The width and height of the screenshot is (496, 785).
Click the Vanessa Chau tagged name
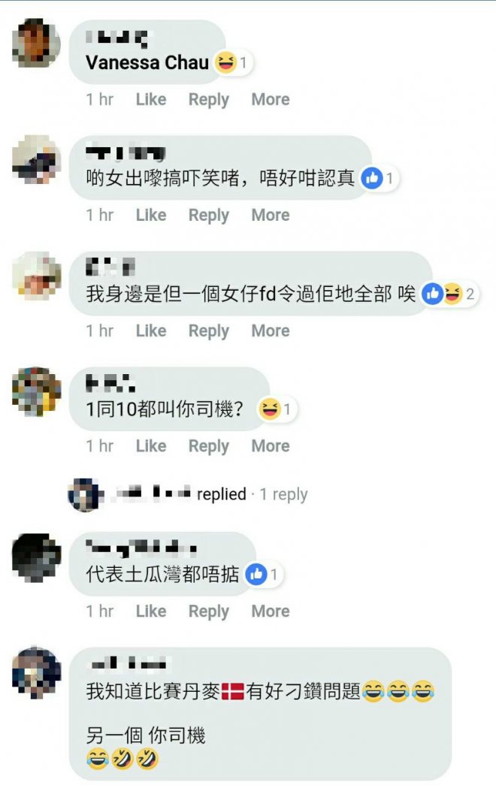[147, 62]
